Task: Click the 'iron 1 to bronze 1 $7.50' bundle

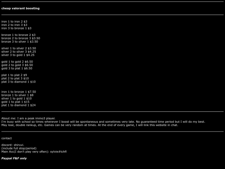Action: [x=19, y=92]
